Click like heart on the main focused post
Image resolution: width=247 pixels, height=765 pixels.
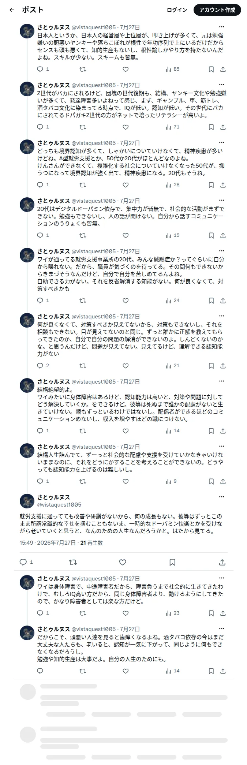123,562
